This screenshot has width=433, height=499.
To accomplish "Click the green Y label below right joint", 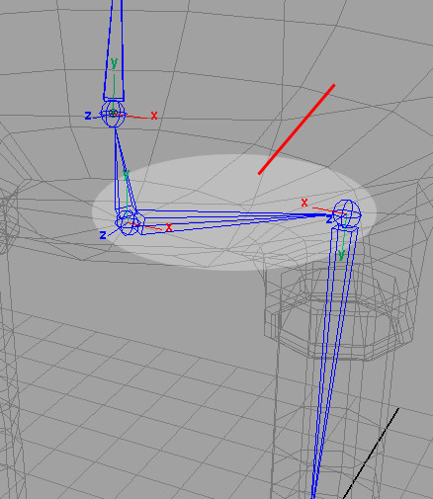I will point(341,254).
